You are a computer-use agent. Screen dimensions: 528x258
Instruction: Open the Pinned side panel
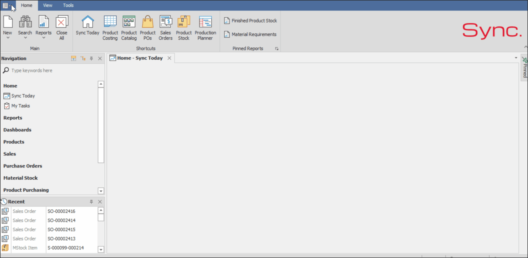click(x=525, y=68)
